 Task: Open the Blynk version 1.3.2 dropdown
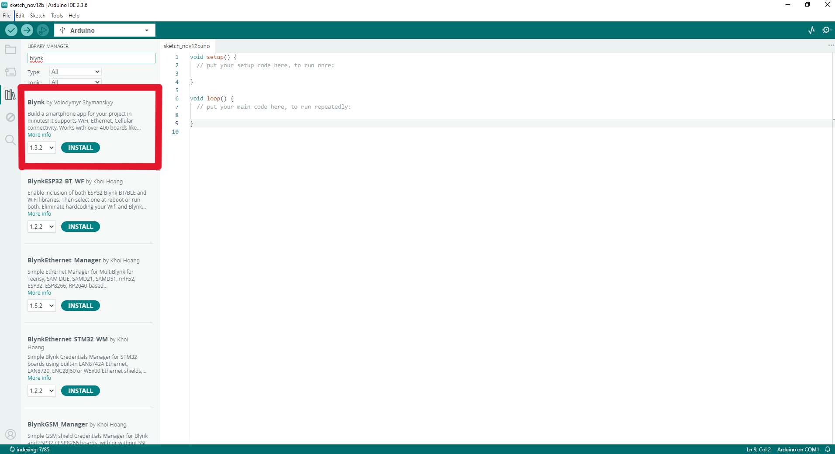41,148
